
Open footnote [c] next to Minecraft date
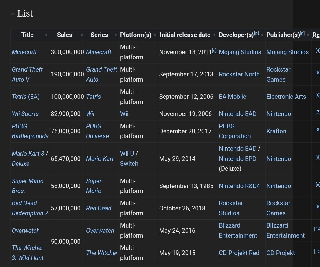(x=214, y=50)
